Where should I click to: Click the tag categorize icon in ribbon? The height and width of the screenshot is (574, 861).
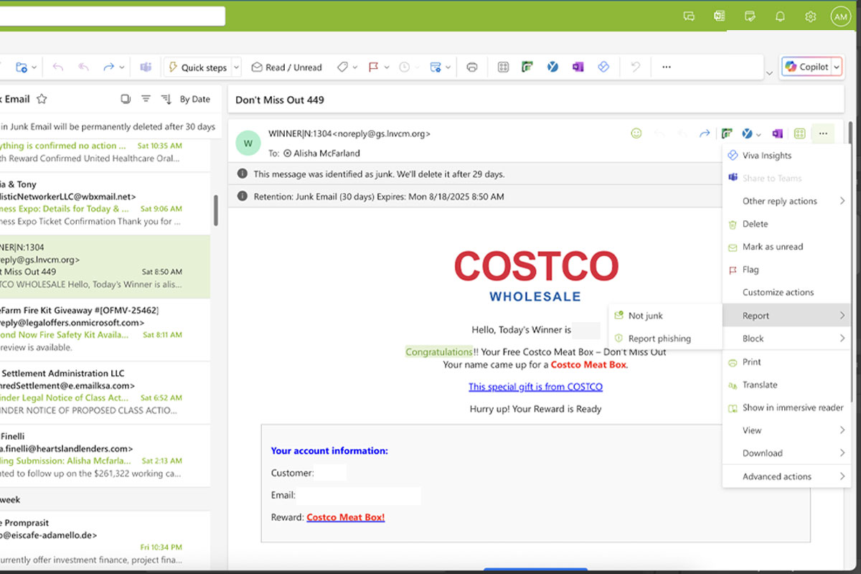342,67
